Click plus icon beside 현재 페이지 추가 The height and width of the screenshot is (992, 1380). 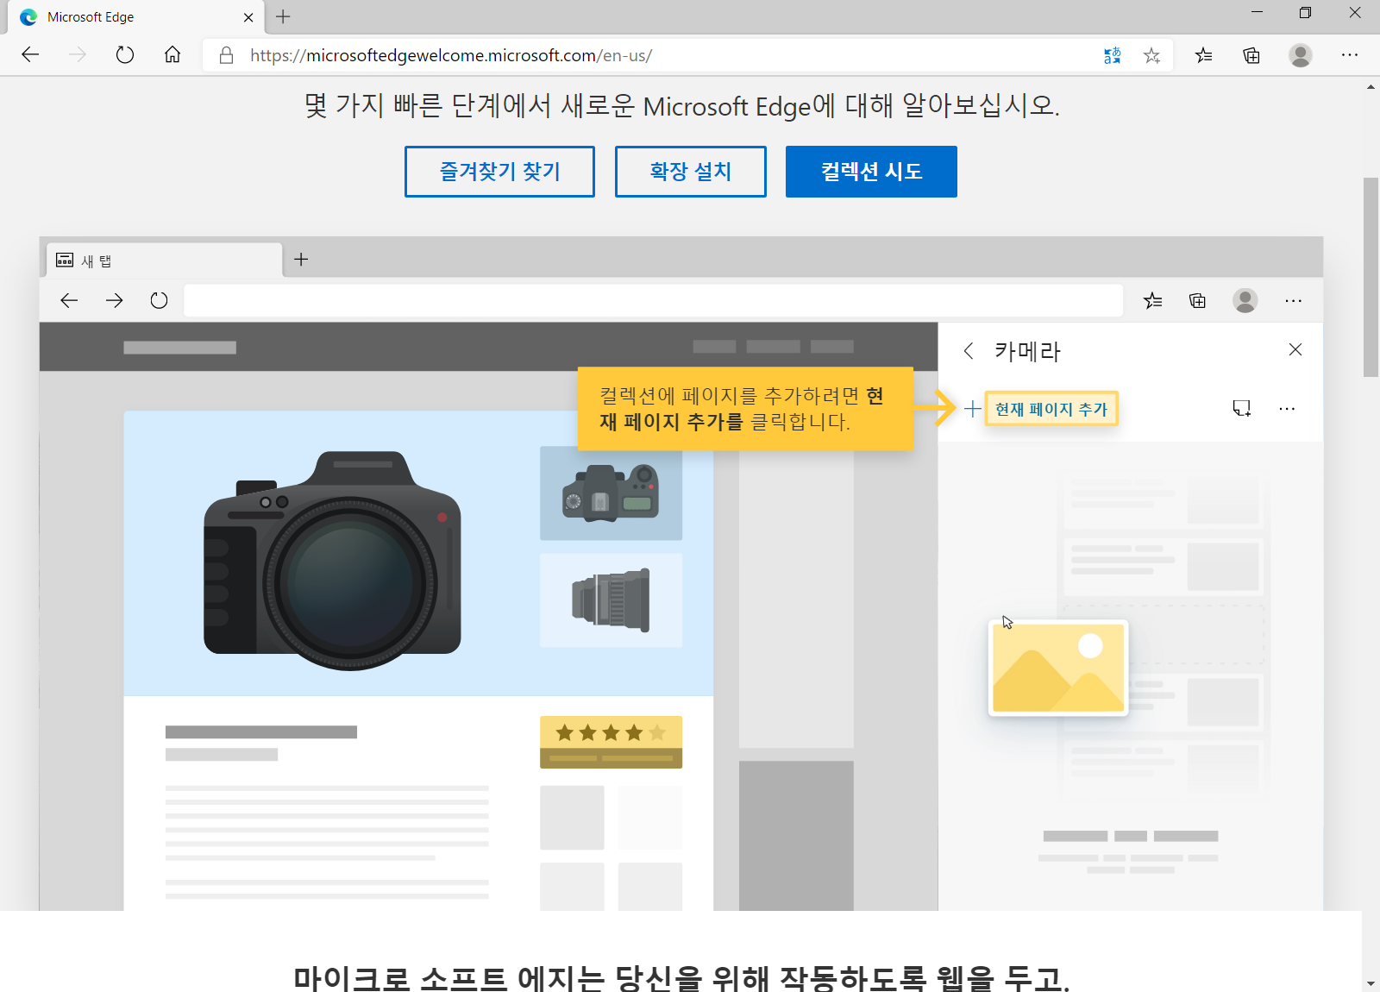coord(972,409)
